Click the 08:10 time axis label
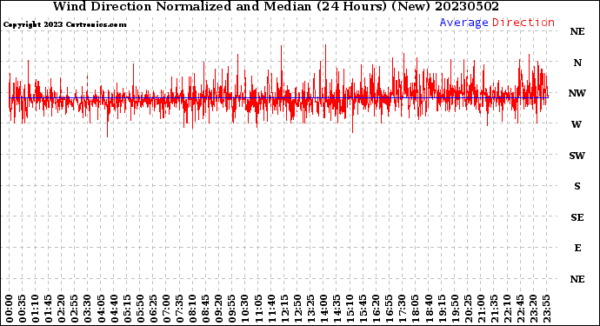Screen dimensions: 600x326 click(x=192, y=309)
